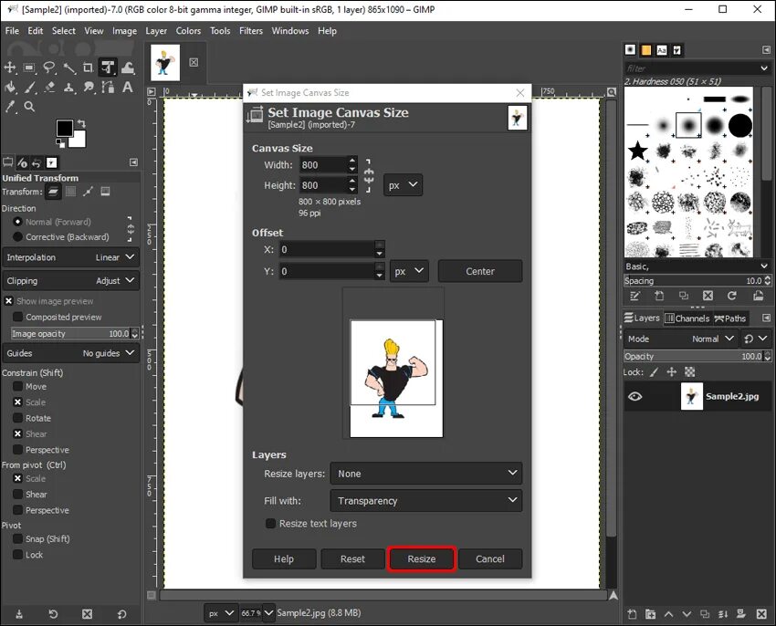The height and width of the screenshot is (626, 776).
Task: Select the Paths tool
Action: [x=108, y=88]
